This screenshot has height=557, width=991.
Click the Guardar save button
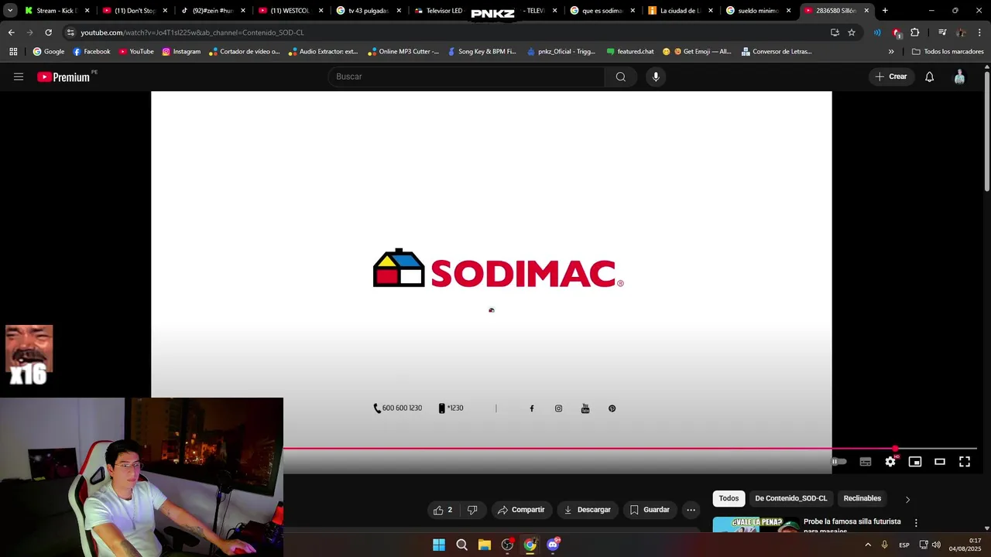pyautogui.click(x=650, y=510)
